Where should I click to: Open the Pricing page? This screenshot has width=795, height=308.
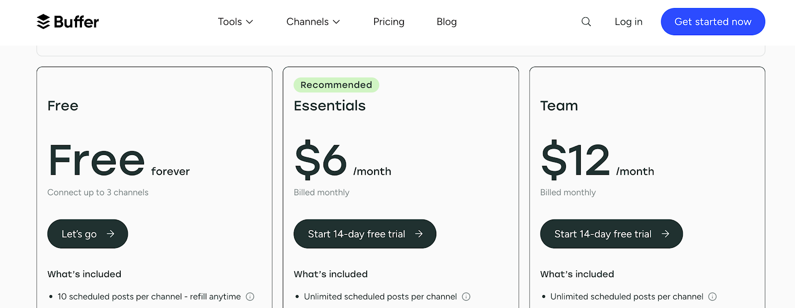389,22
